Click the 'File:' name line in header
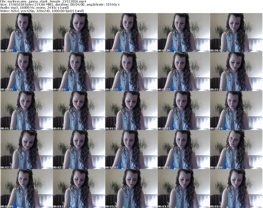The width and height of the screenshot is (263, 208). tap(43, 2)
